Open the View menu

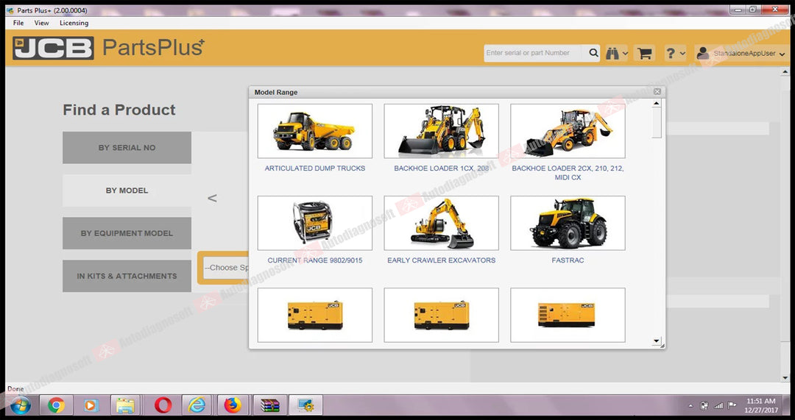click(x=41, y=23)
